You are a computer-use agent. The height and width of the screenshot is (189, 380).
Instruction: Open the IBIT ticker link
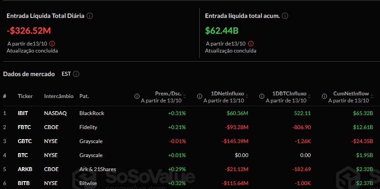23,113
